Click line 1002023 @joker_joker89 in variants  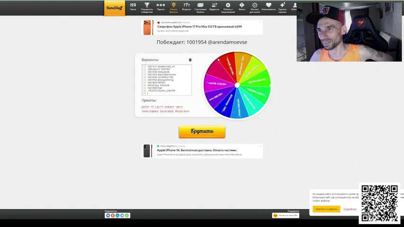click(162, 91)
